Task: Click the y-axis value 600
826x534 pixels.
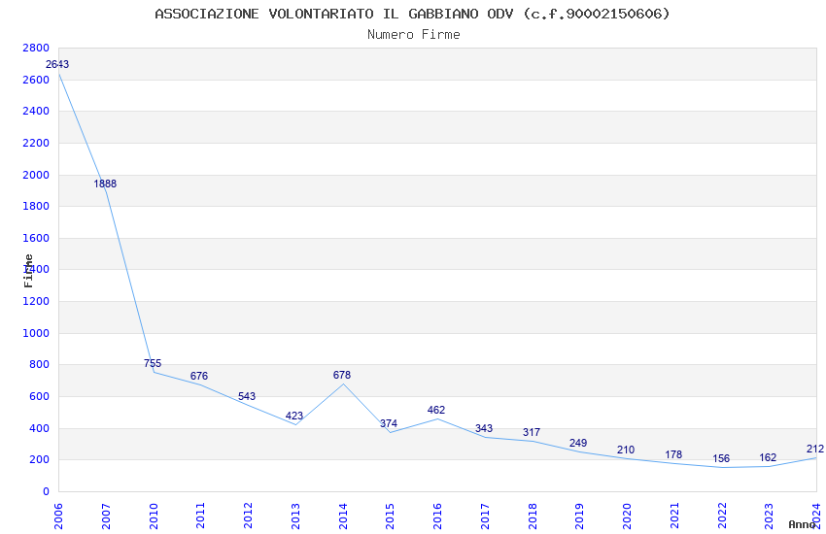Action: point(39,397)
